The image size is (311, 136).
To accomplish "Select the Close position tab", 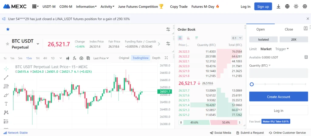I will [x=289, y=29].
